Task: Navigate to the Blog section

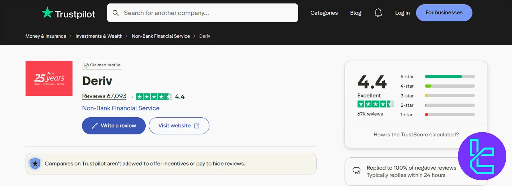Action: pyautogui.click(x=356, y=13)
